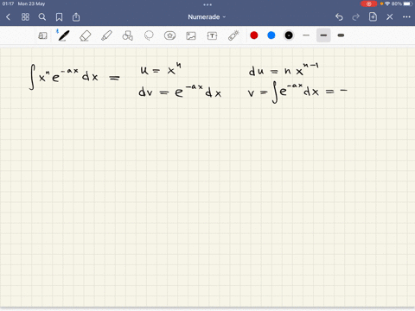The image size is (415, 311).
Task: Tap the three-dot multitasking control
Action: point(207,4)
